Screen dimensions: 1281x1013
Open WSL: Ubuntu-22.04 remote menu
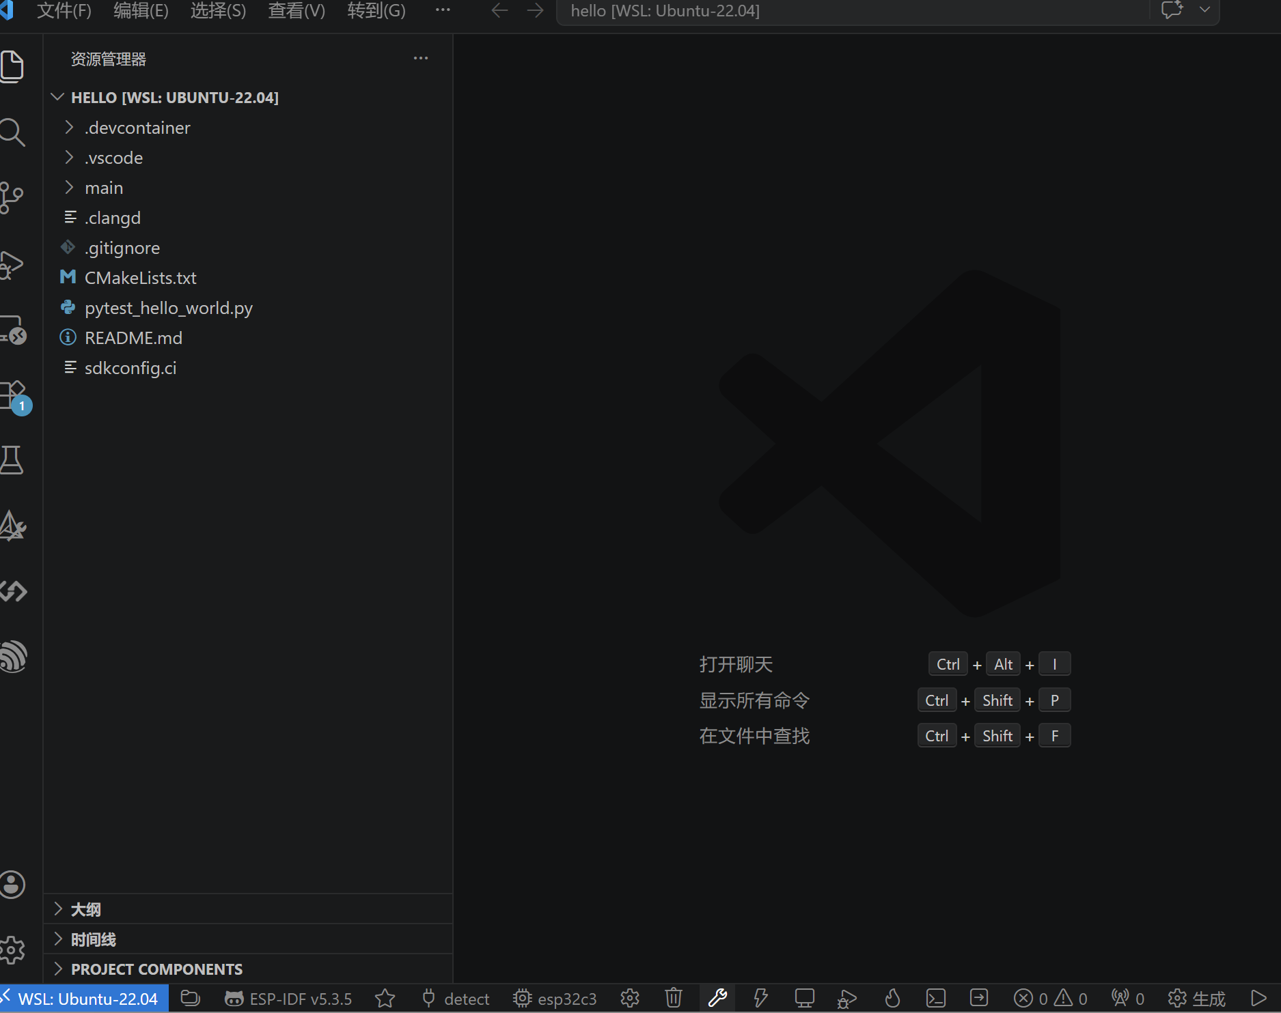tap(84, 999)
